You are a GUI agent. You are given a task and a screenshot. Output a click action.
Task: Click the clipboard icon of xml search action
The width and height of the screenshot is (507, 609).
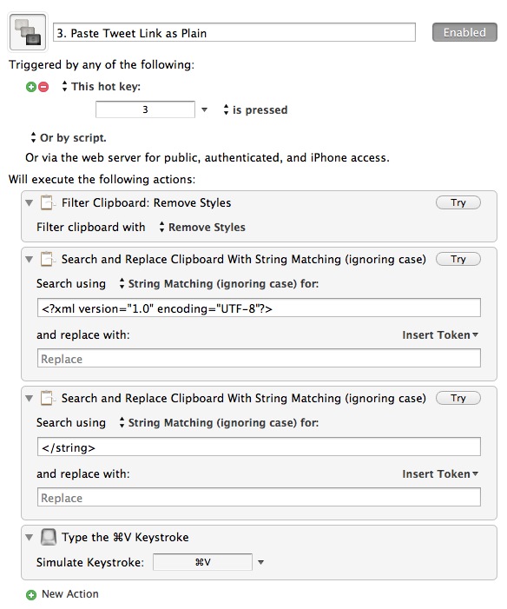click(47, 259)
